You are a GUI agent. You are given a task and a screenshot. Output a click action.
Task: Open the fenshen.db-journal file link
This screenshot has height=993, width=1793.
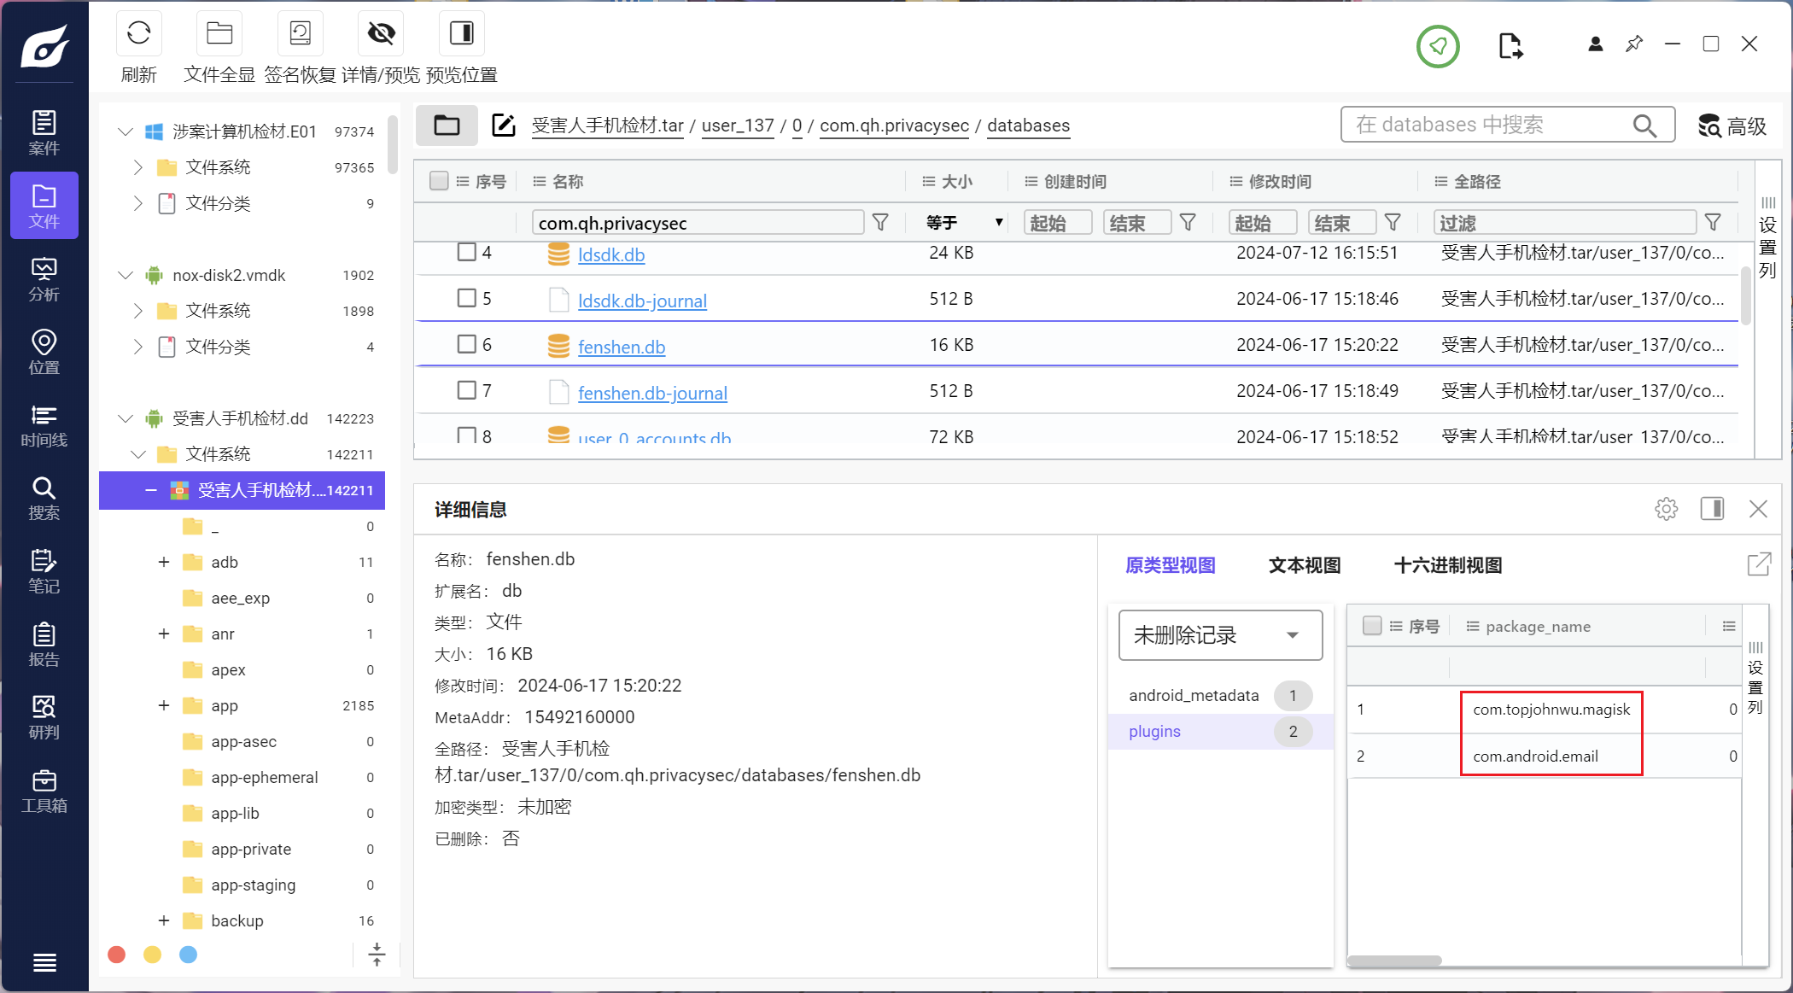click(x=652, y=393)
